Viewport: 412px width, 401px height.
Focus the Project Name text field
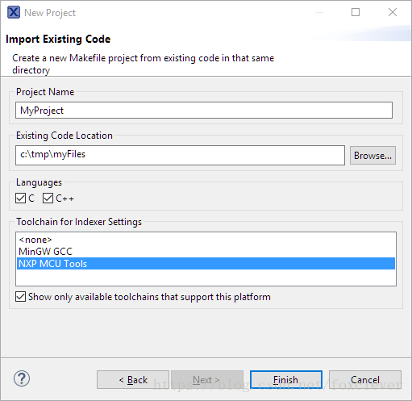[204, 111]
